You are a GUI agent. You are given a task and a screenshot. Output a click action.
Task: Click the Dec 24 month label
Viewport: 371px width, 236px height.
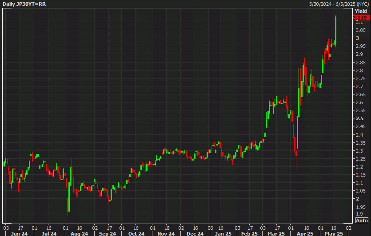pos(195,234)
